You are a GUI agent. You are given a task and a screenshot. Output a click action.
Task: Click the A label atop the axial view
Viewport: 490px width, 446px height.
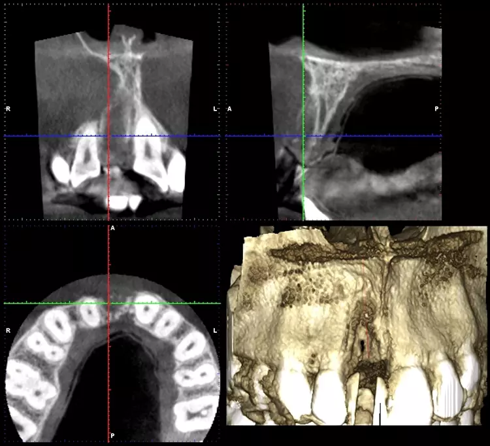point(112,228)
